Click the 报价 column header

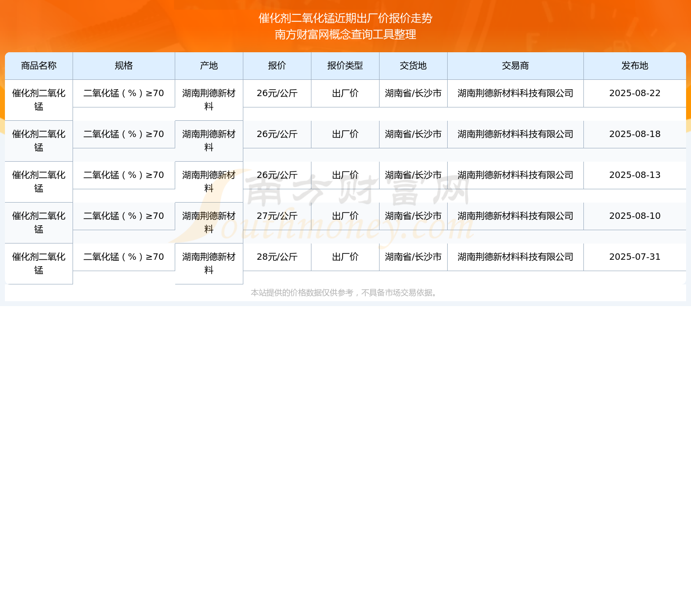[x=277, y=66]
